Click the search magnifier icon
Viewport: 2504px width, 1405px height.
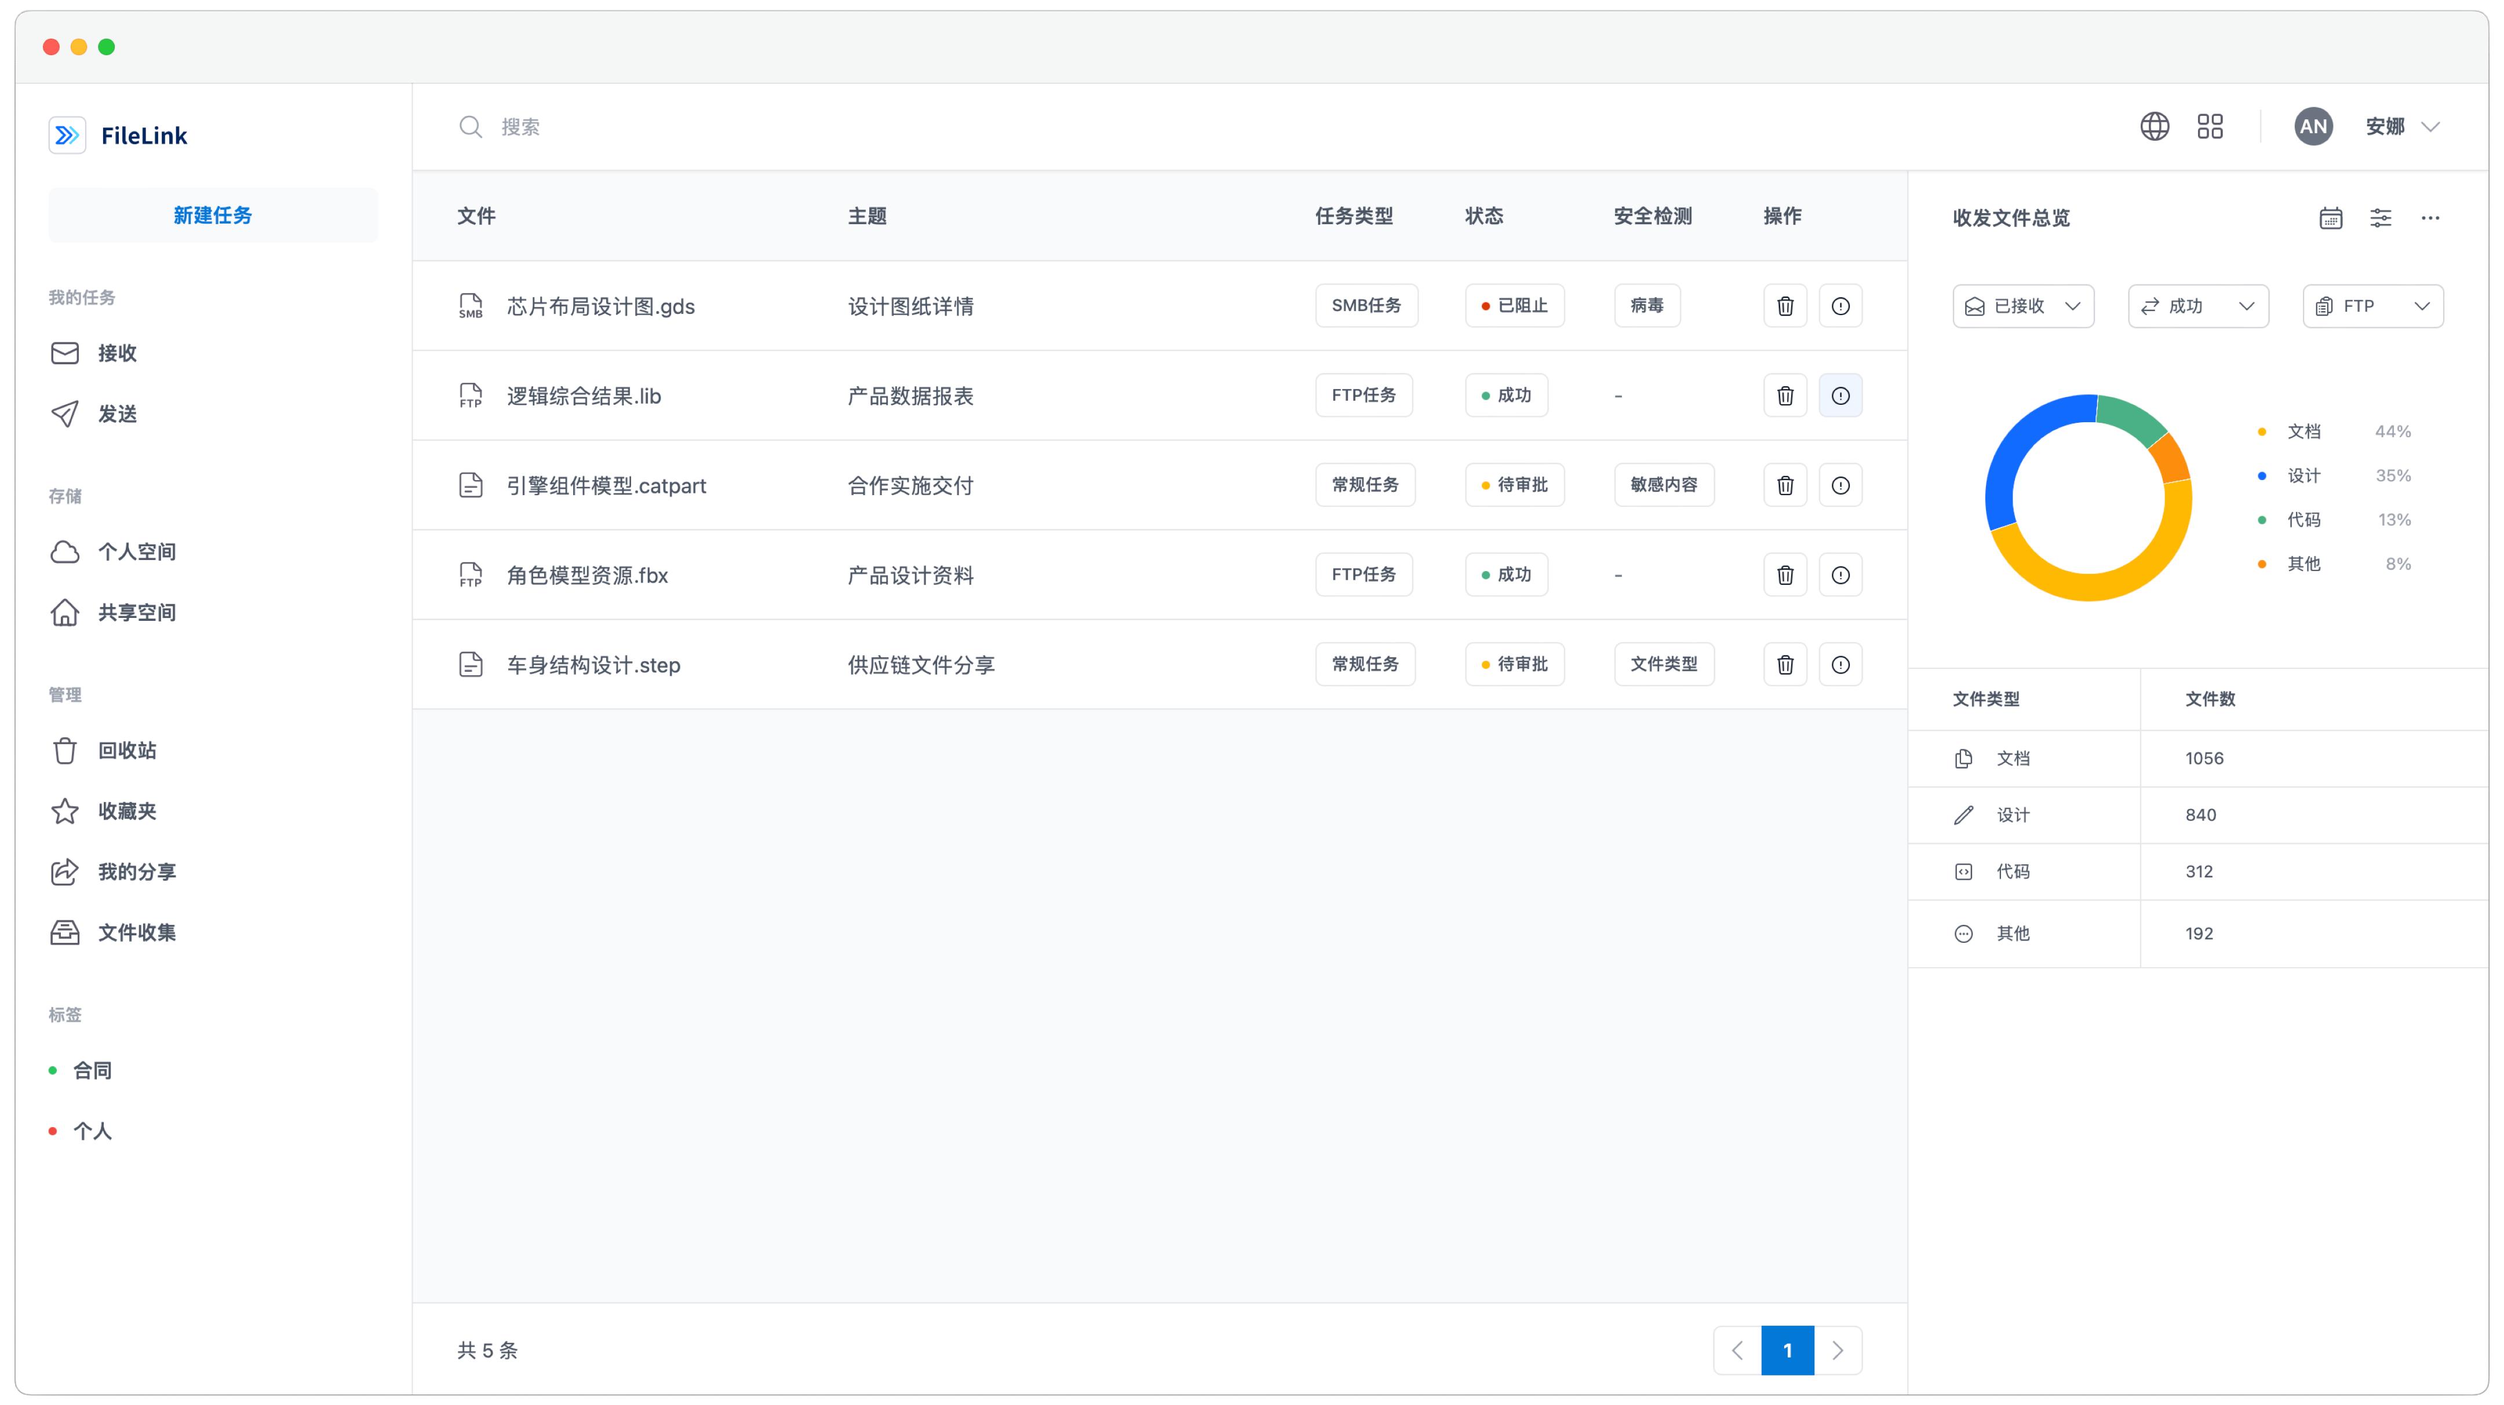tap(471, 126)
